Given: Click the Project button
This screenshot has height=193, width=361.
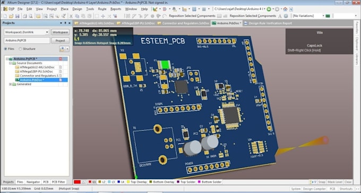Looking at the screenshot, I should (60, 40).
